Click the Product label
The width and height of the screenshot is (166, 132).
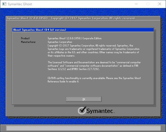[x=25, y=38]
